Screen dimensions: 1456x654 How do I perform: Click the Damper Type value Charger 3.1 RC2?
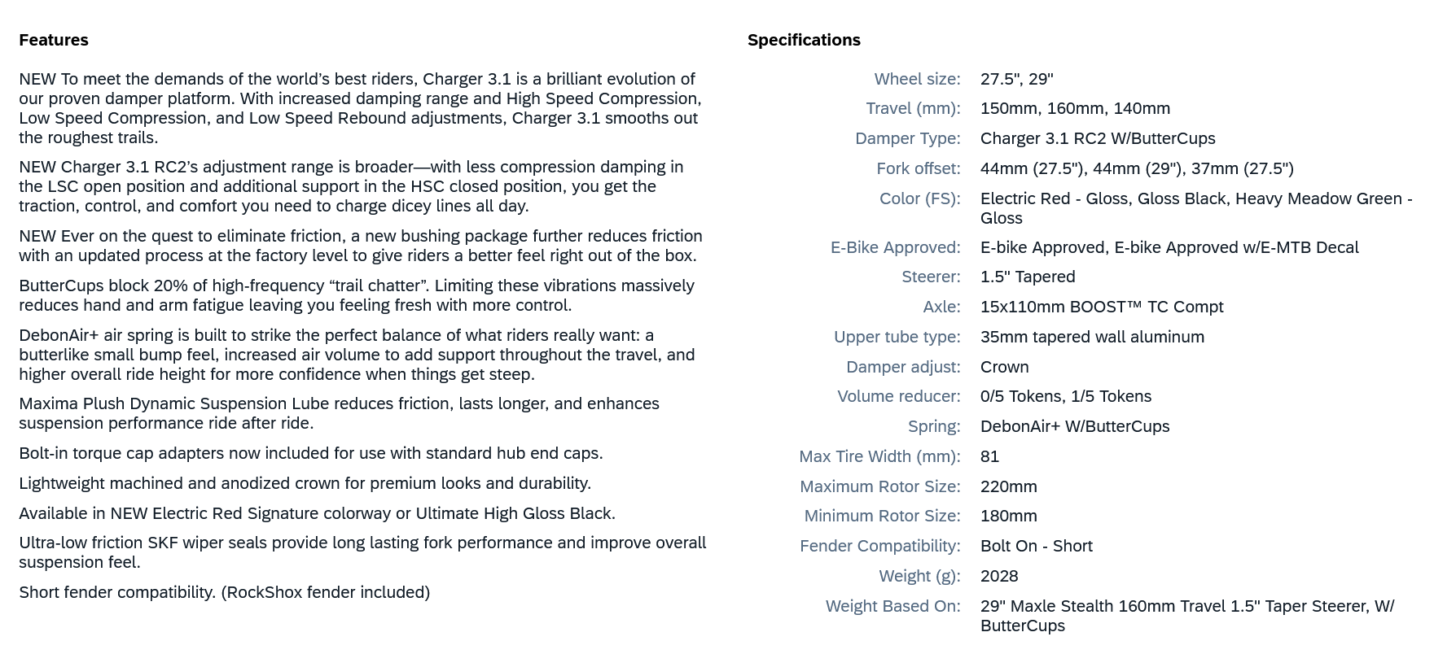[x=1097, y=138]
